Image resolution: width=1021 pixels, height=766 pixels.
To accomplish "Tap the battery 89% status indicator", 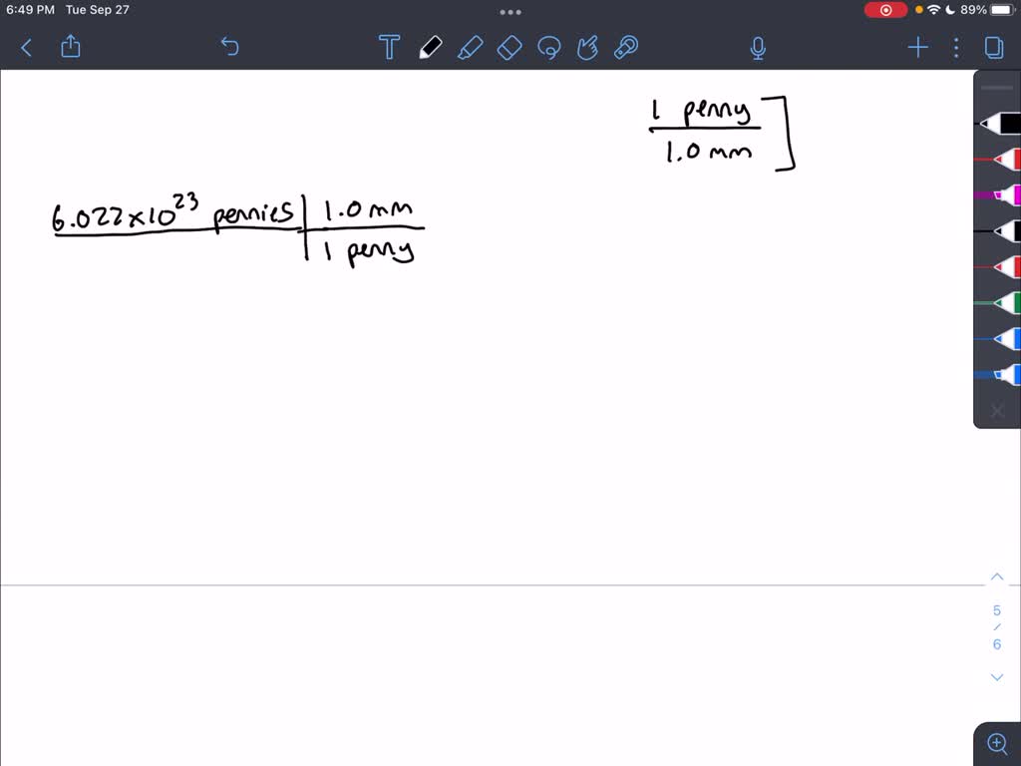I will click(987, 10).
